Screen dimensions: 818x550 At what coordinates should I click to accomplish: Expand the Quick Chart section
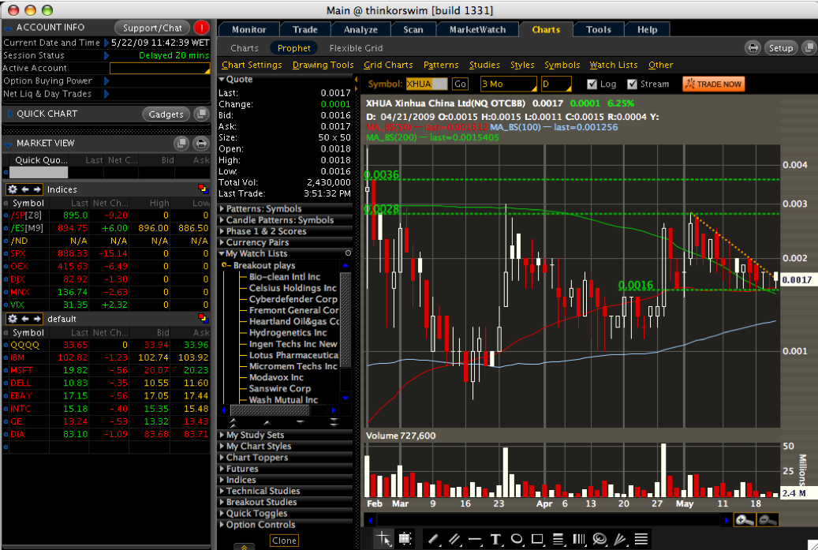click(9, 114)
